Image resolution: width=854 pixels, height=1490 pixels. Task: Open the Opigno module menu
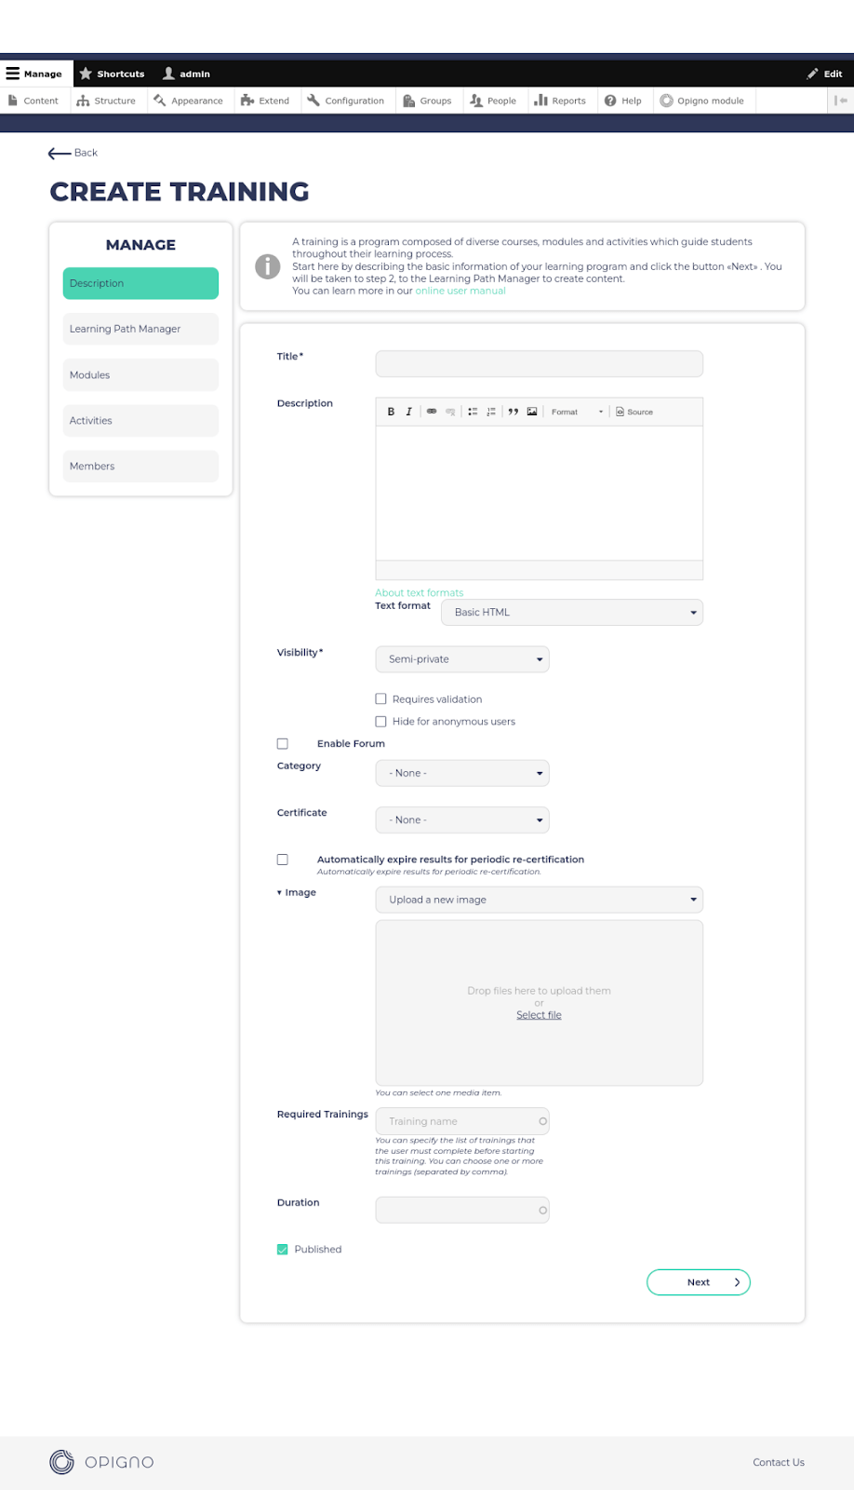pos(702,101)
